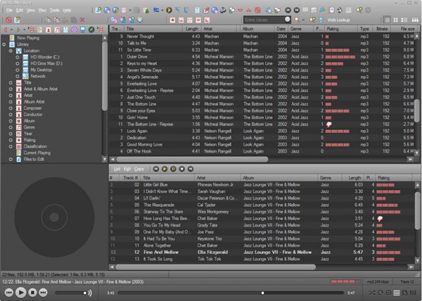422x301 pixels.
Task: Click the heart toolbar icon
Action: click(198, 20)
